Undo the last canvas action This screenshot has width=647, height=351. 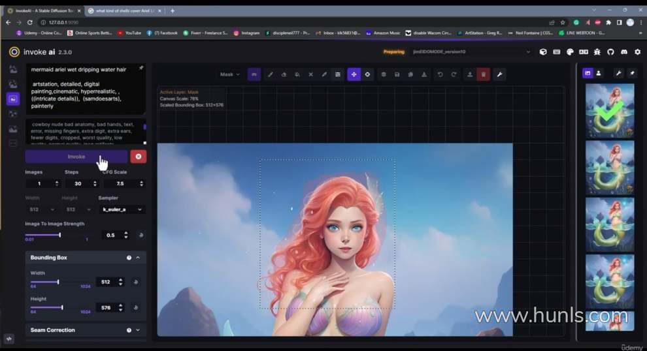[440, 74]
